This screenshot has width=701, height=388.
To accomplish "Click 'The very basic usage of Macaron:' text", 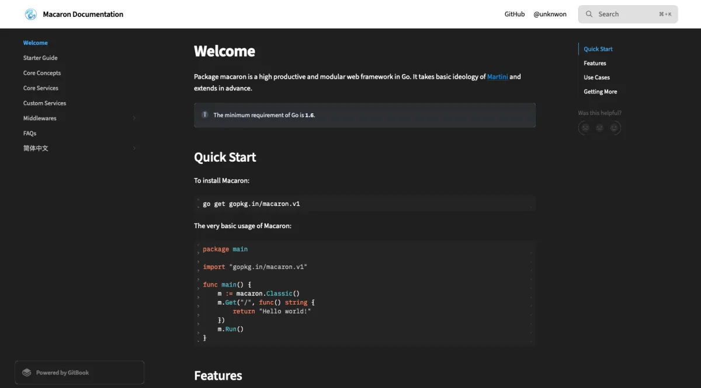I will [x=242, y=226].
